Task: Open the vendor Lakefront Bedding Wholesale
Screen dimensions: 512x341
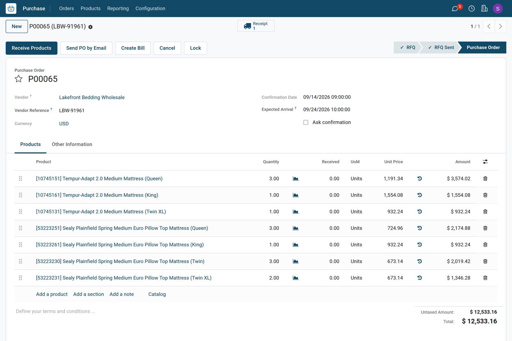Action: [92, 98]
